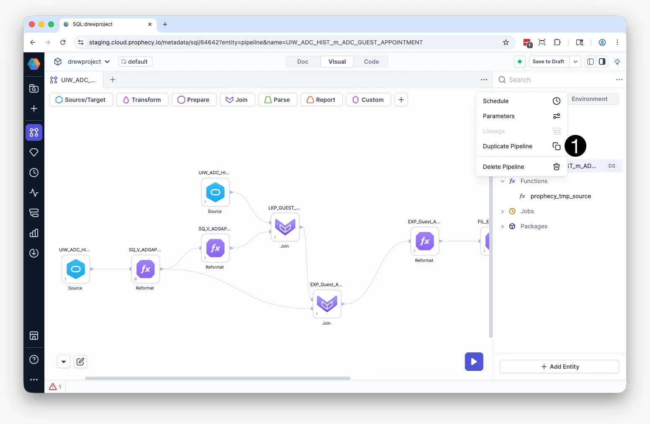650x424 pixels.
Task: Run the pipeline with play button
Action: coord(474,362)
